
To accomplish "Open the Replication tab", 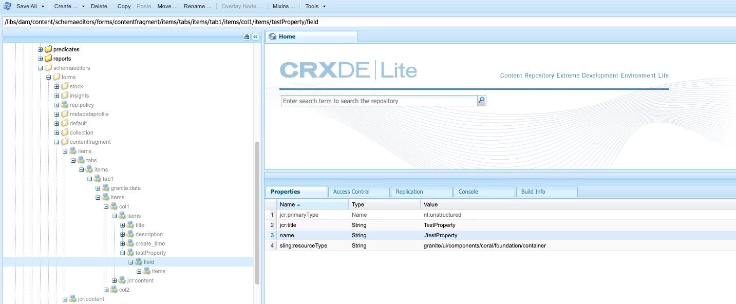I will pyautogui.click(x=421, y=192).
